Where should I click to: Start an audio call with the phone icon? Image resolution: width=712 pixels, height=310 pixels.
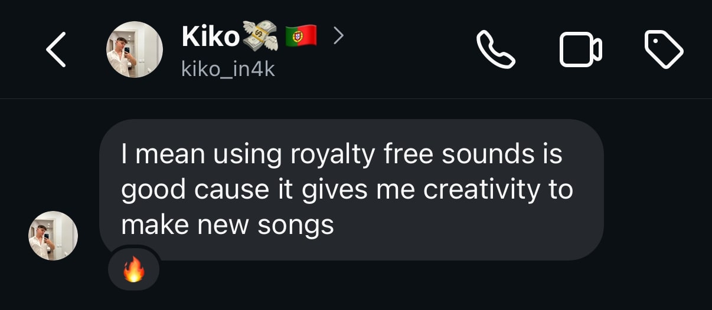[495, 50]
